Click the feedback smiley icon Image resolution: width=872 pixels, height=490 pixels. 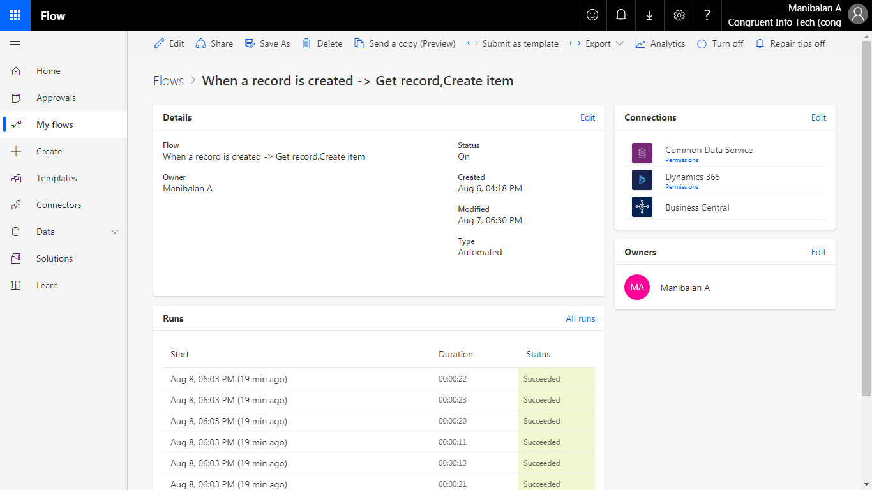[592, 15]
